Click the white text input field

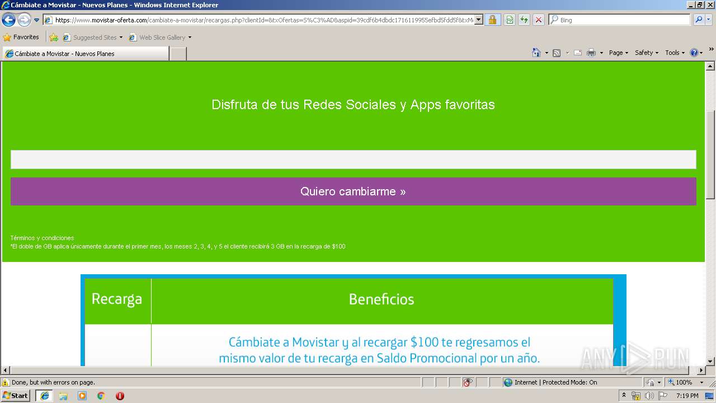354,160
